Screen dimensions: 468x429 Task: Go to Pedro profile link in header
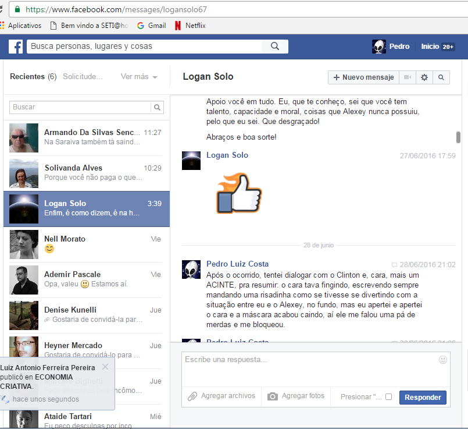[x=399, y=47]
